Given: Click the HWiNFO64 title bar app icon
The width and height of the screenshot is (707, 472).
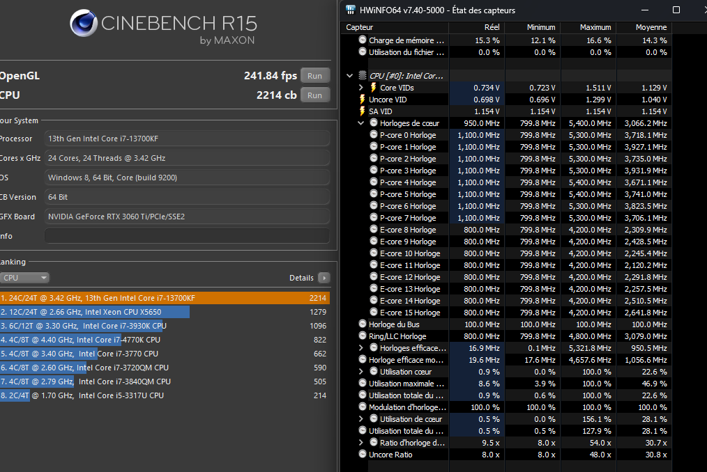Looking at the screenshot, I should coord(350,10).
